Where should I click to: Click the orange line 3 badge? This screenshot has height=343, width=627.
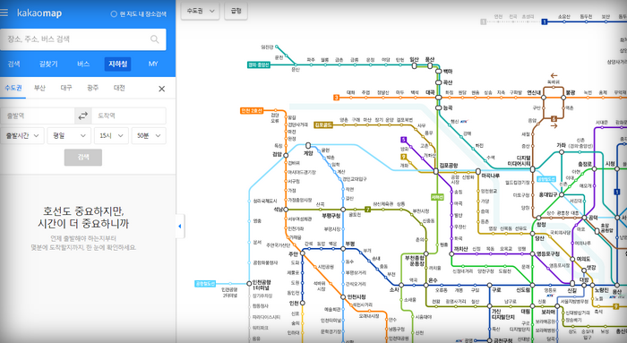336,98
